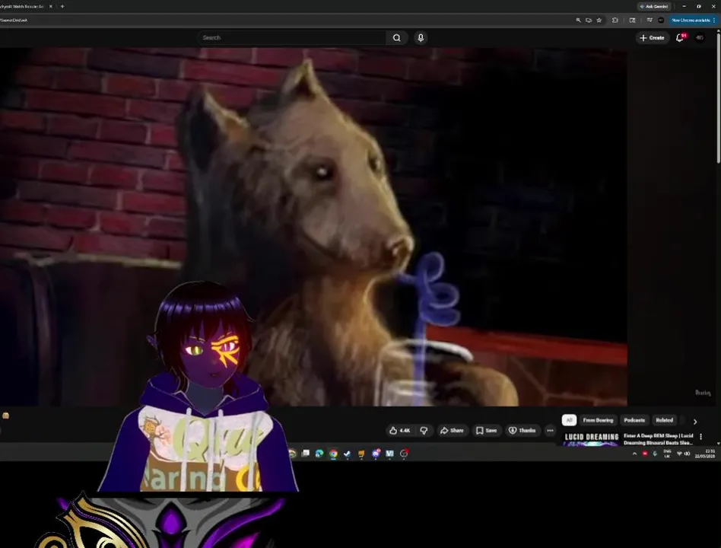Open the YouTube account avatar menu
This screenshot has width=721, height=548.
pos(700,38)
